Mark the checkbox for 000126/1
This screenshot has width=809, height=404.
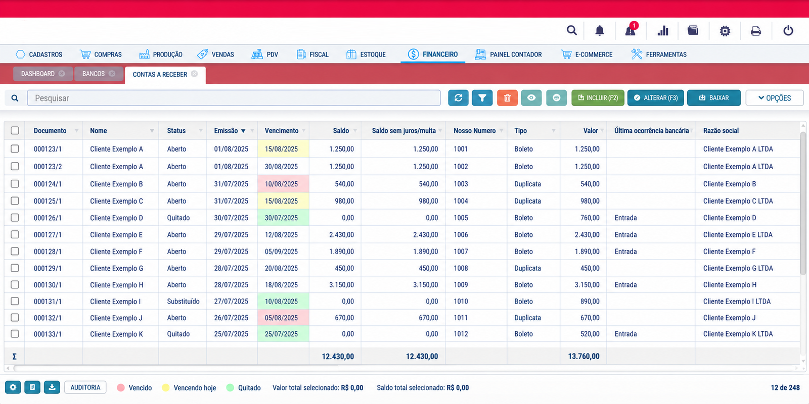[x=15, y=218]
